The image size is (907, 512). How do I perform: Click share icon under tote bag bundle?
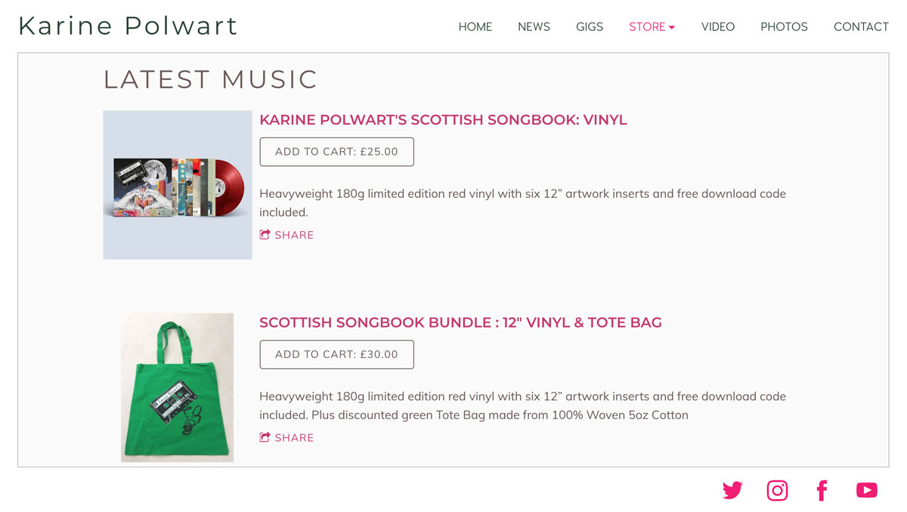click(x=286, y=437)
